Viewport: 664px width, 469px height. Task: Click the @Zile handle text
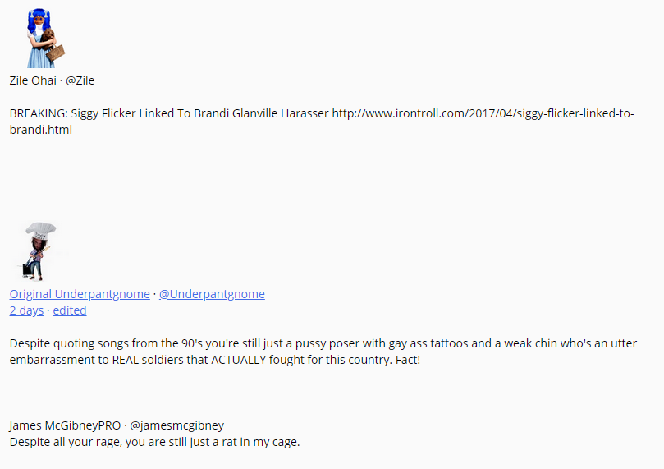point(80,80)
